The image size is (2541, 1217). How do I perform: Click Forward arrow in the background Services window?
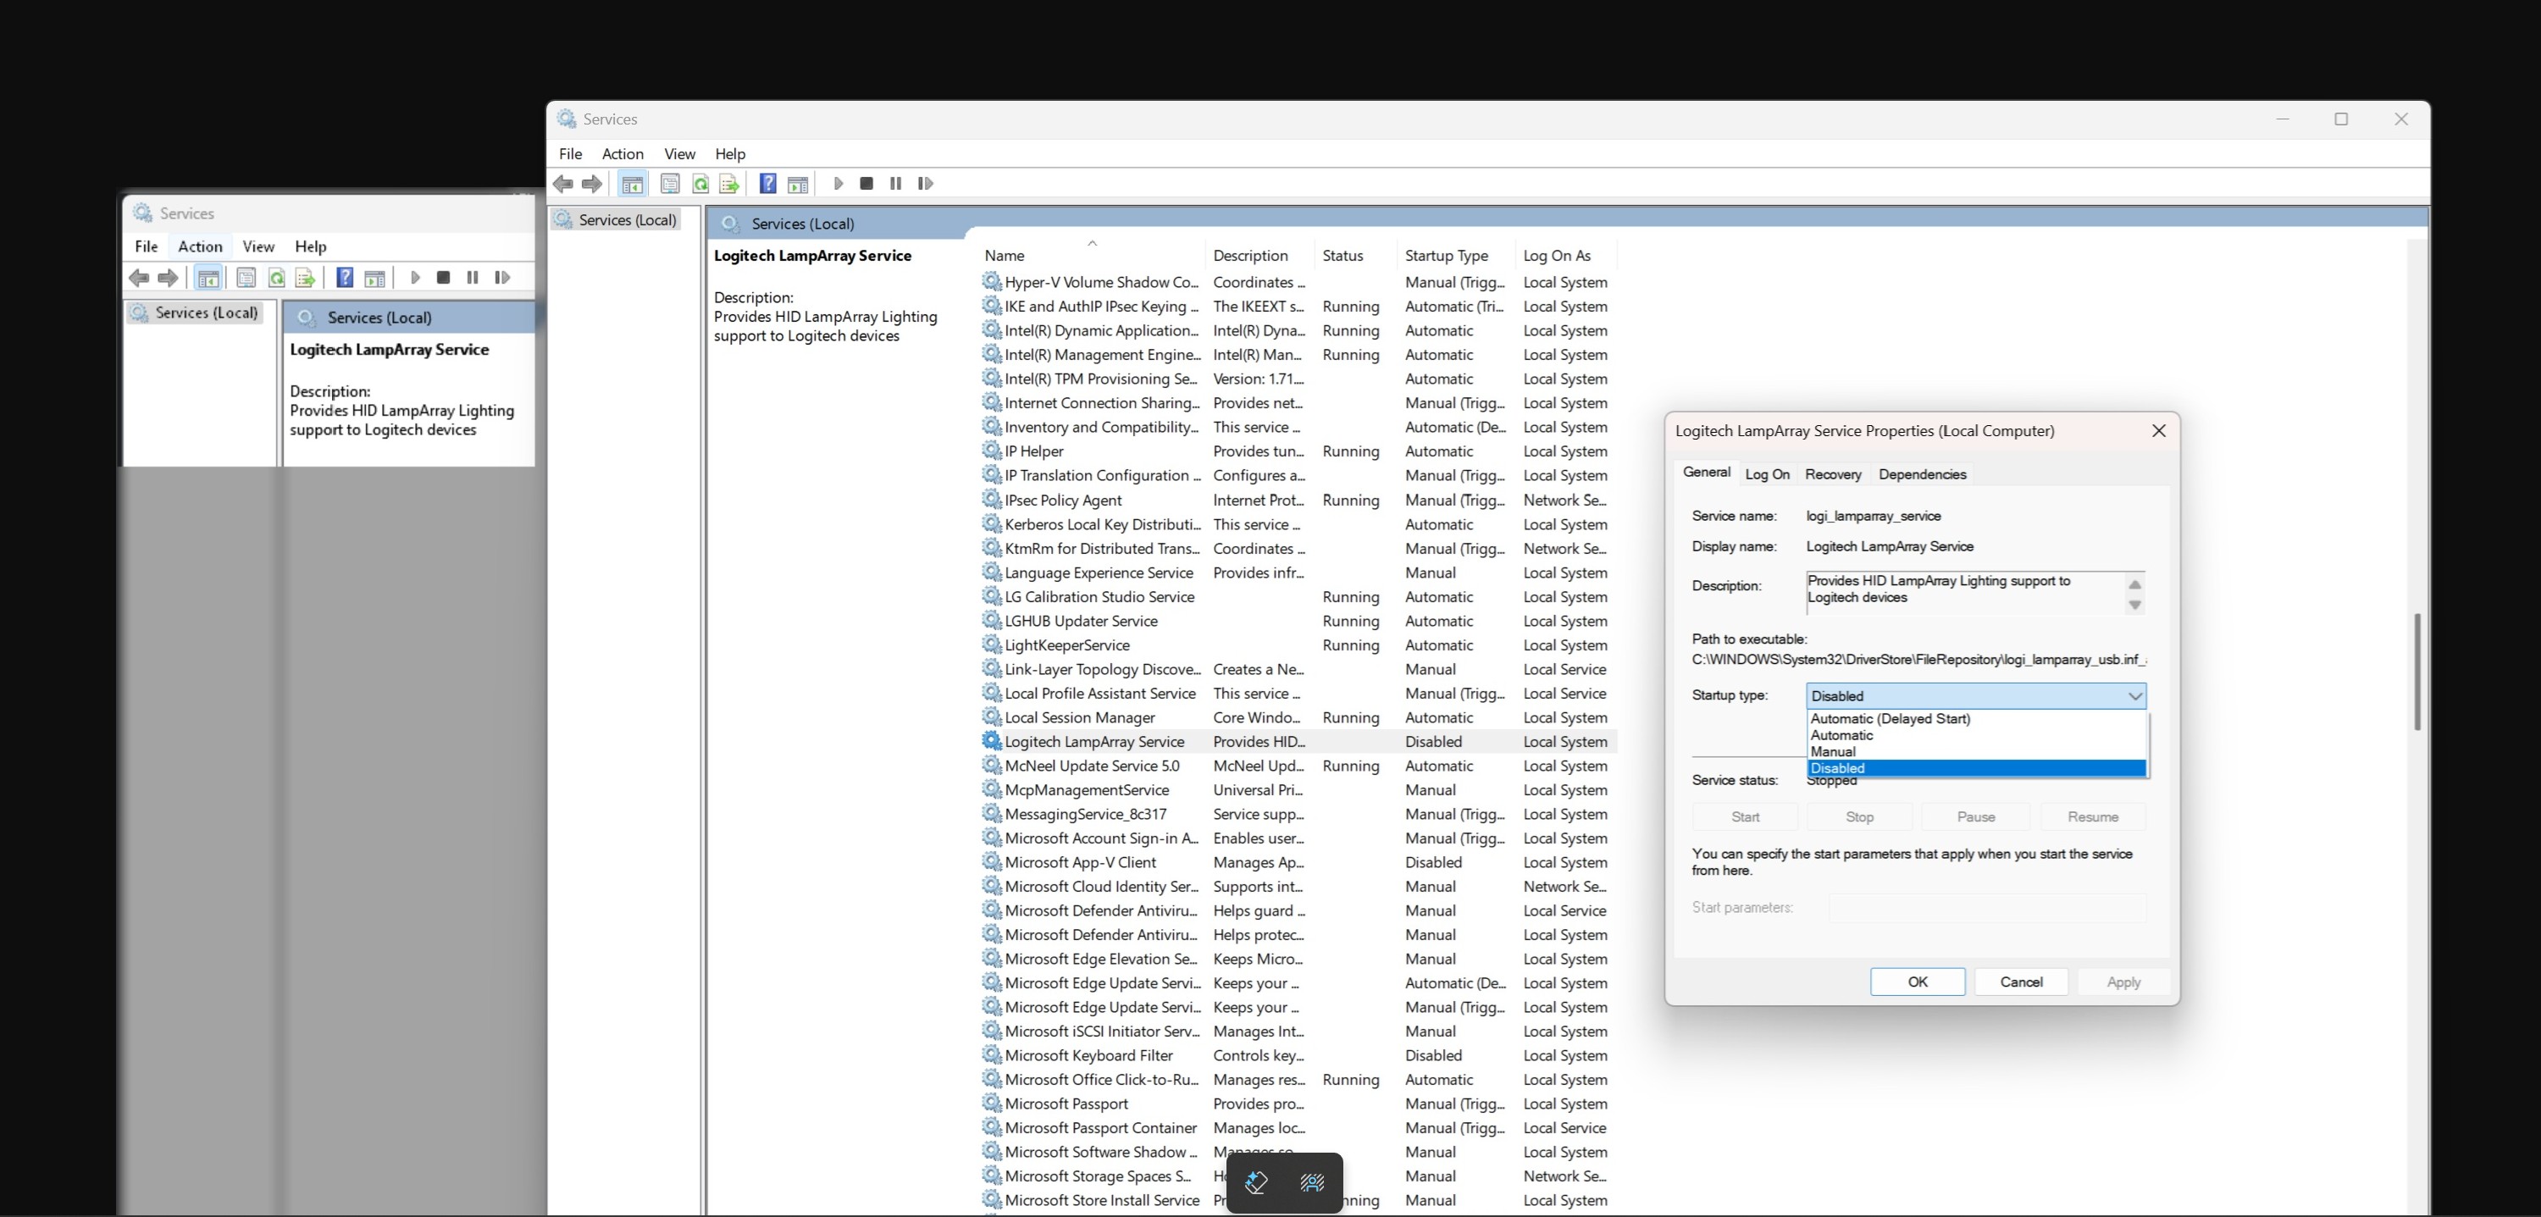point(169,278)
